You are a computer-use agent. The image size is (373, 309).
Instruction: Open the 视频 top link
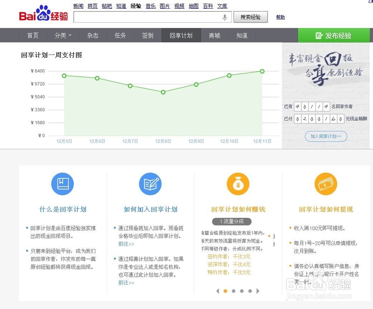coord(179,6)
